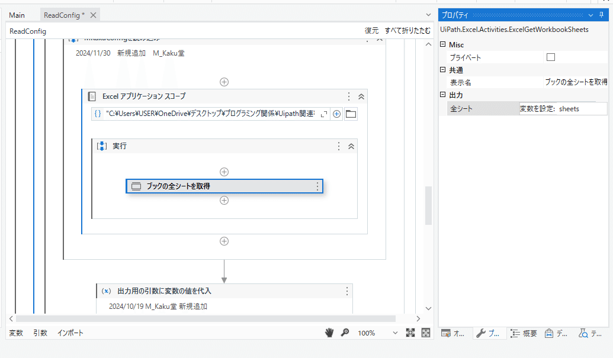Image resolution: width=613 pixels, height=358 pixels.
Task: Open the expanded expression editor icon
Action: coord(324,114)
